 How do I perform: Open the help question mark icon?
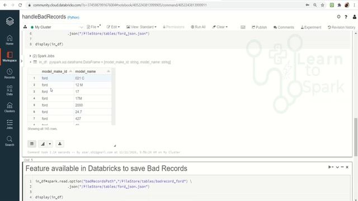click(x=346, y=17)
